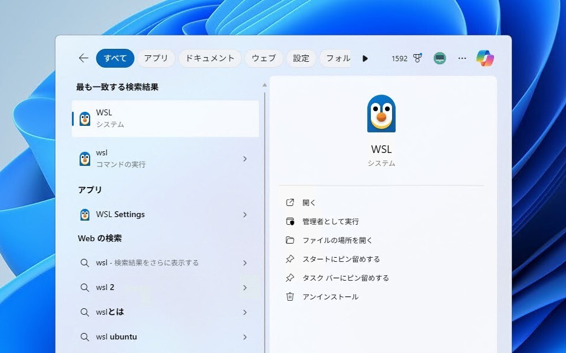Choose タスク バーにピン留めする
This screenshot has height=353, width=566.
tap(345, 278)
